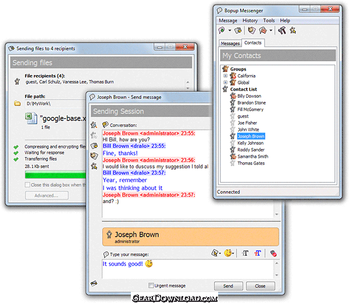
Task: Click the recipients list scroll up arrow
Action: point(188,83)
